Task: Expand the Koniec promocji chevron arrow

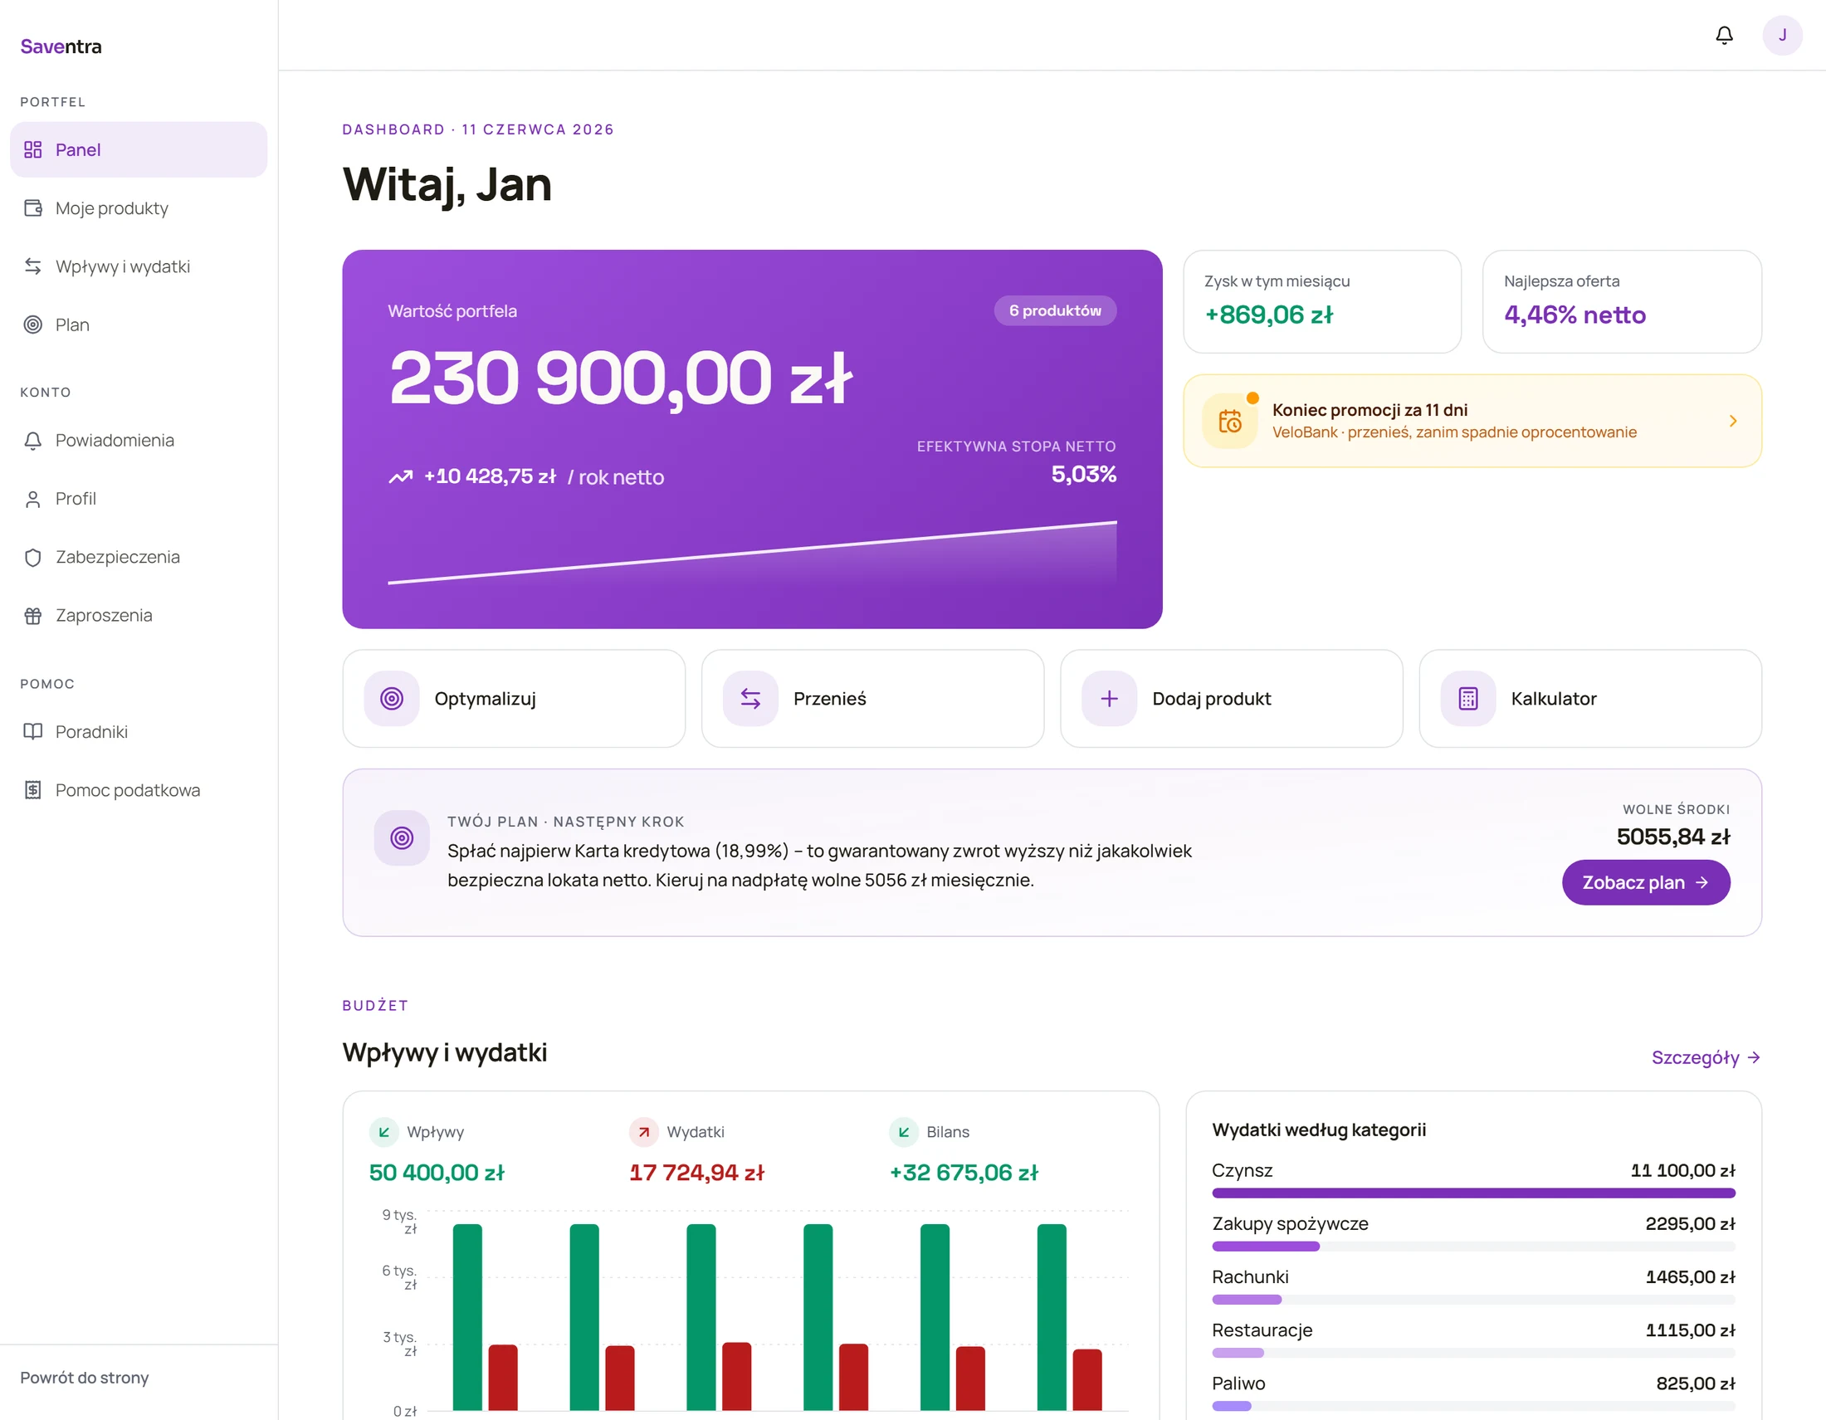Action: 1732,422
